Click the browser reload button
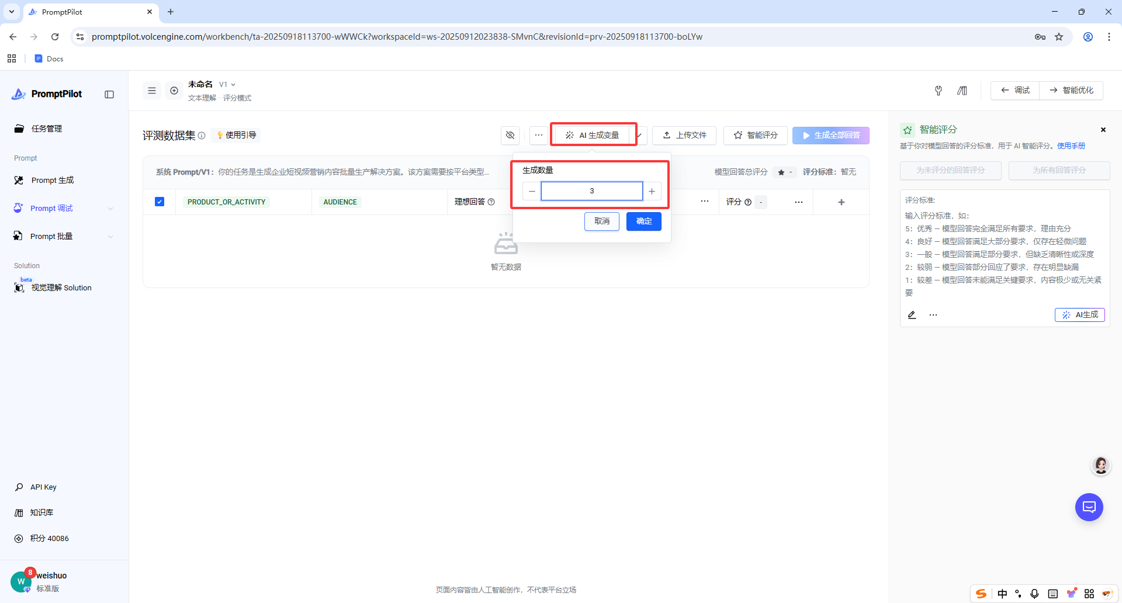 [55, 37]
